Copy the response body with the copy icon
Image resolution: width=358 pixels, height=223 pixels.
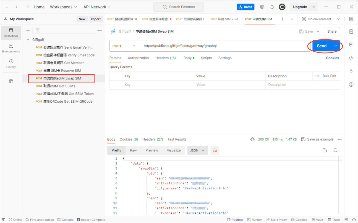point(325,150)
